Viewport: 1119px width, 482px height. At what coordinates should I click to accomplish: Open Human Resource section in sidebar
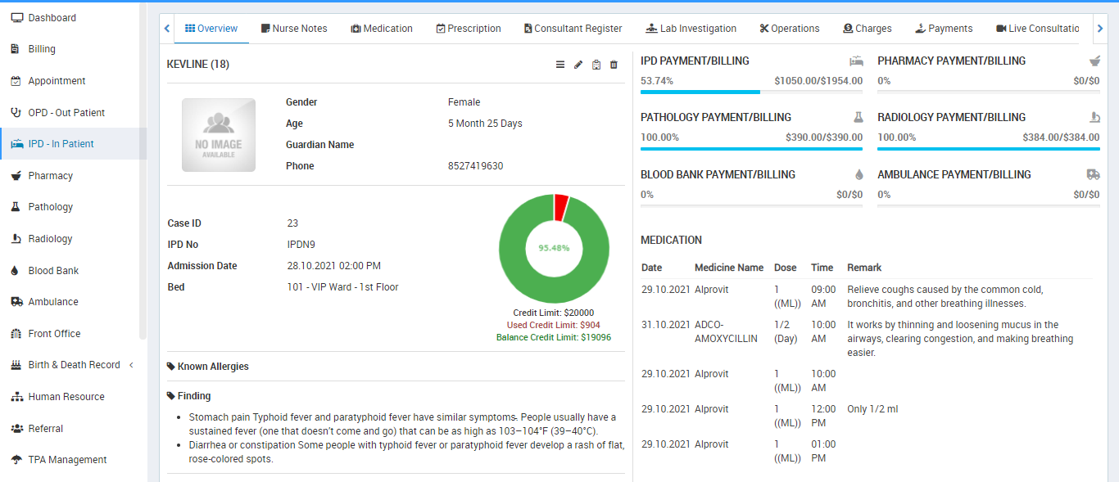66,397
